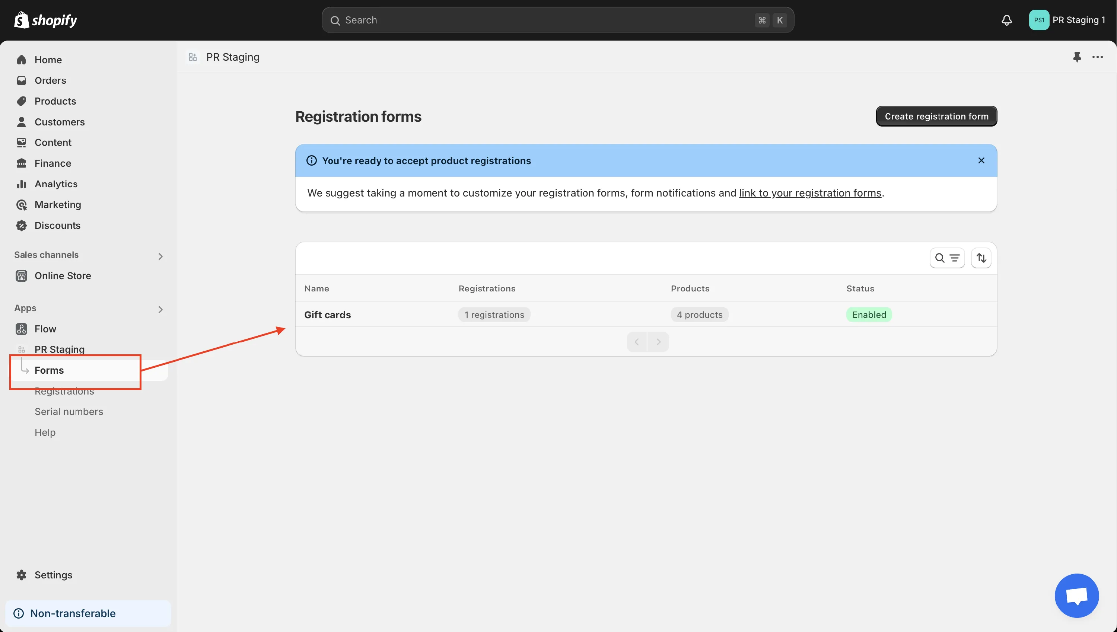Image resolution: width=1117 pixels, height=632 pixels.
Task: Click the Products column header
Action: point(690,289)
